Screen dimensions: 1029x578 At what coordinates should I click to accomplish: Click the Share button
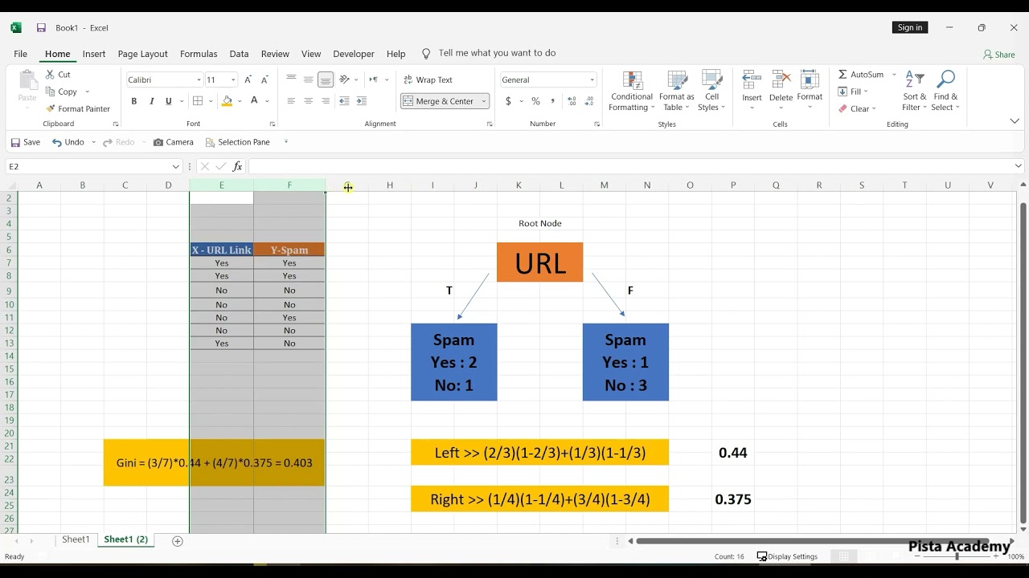point(999,55)
